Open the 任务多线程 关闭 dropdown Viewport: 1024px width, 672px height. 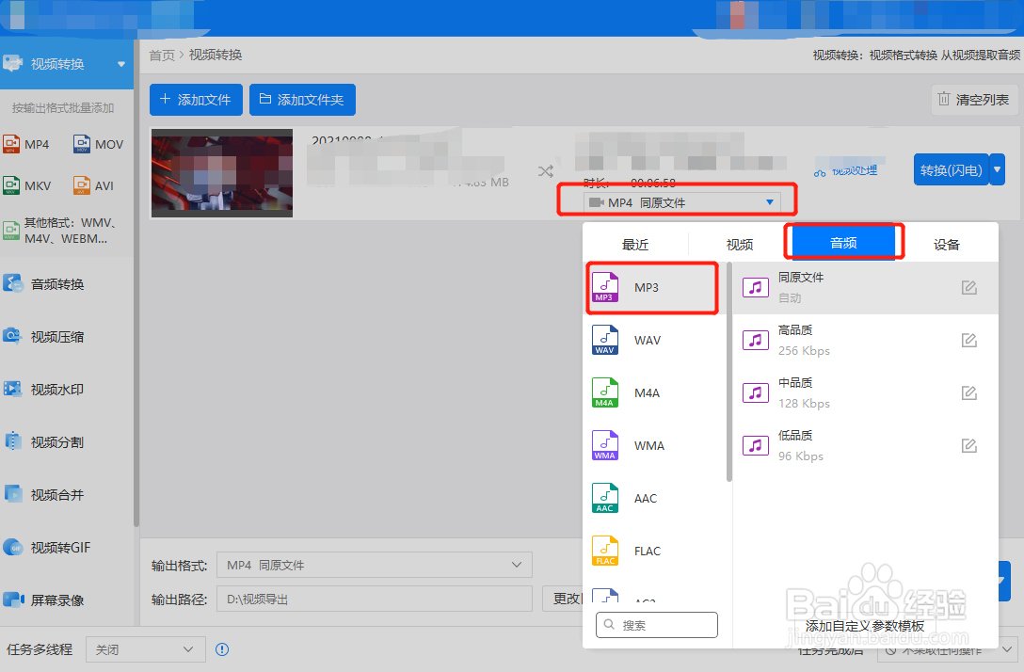(x=146, y=649)
